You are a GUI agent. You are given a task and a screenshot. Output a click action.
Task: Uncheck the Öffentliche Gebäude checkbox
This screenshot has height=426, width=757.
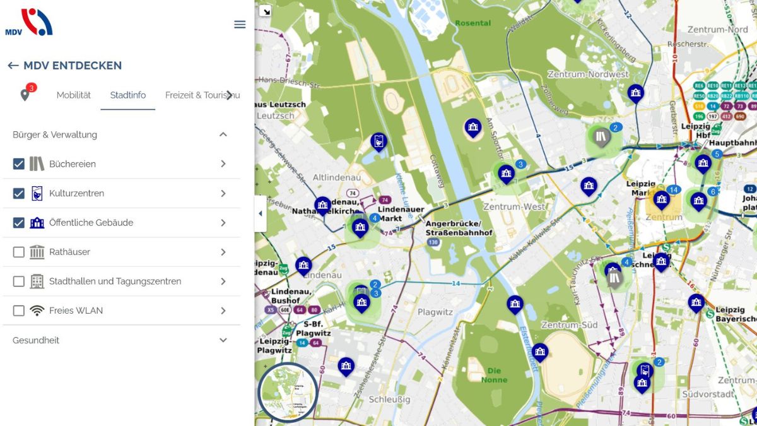tap(19, 223)
